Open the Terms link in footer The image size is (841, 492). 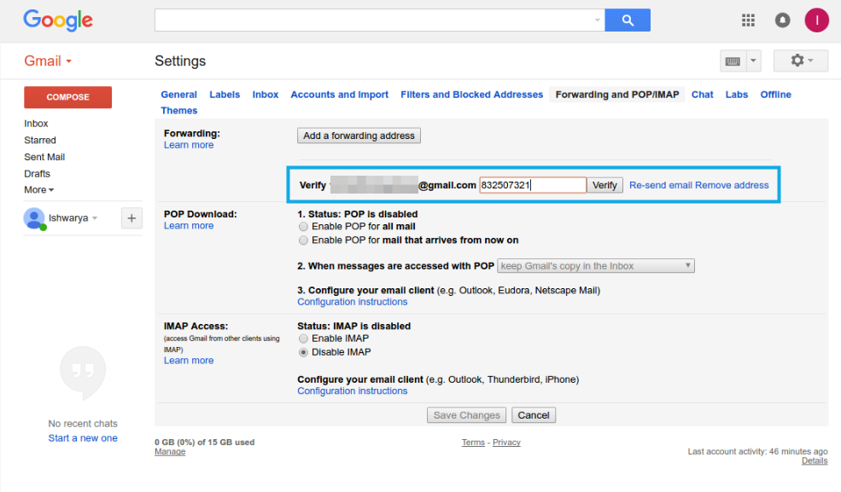[x=473, y=443]
